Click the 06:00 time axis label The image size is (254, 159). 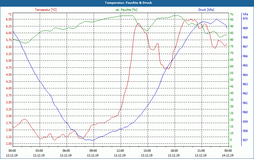pyautogui.click(x=66, y=150)
